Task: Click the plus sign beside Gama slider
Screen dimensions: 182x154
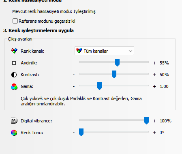Action: 154,86
